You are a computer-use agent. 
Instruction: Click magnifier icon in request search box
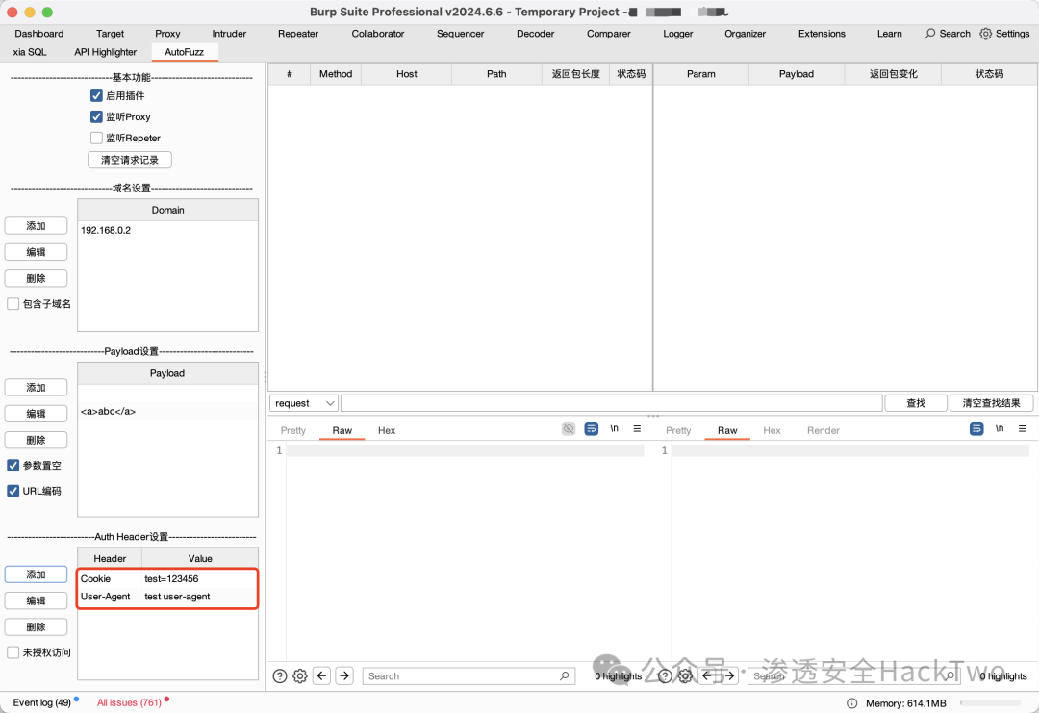pos(564,675)
